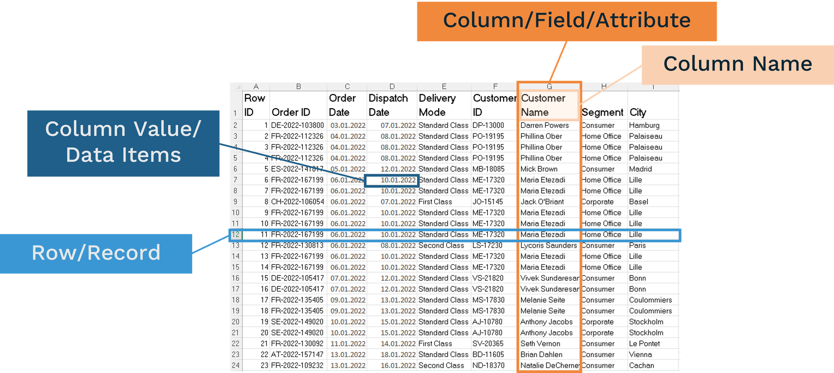This screenshot has height=373, width=834.
Task: Click the 'Delivery Mode' header cell
Action: [x=444, y=105]
